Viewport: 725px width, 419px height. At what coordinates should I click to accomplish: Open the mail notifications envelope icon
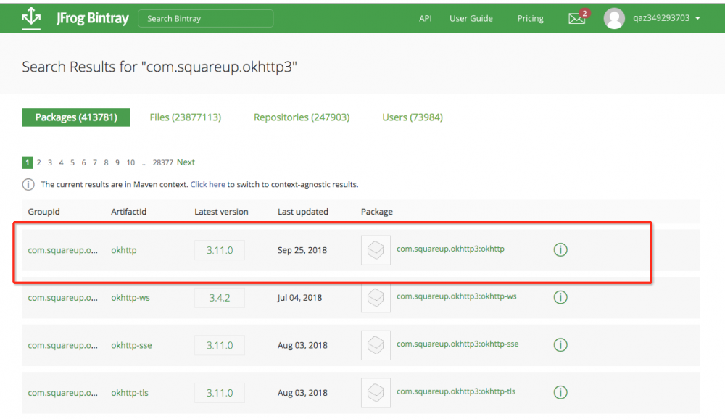[576, 19]
